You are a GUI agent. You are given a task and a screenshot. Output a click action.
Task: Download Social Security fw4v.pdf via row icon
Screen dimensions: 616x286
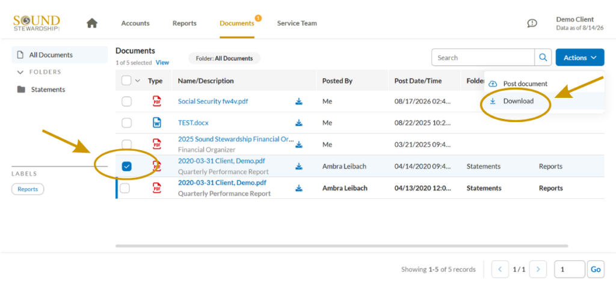point(299,102)
